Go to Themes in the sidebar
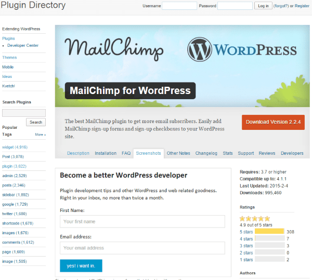Screen dimensions: 312x280 pyautogui.click(x=9, y=58)
